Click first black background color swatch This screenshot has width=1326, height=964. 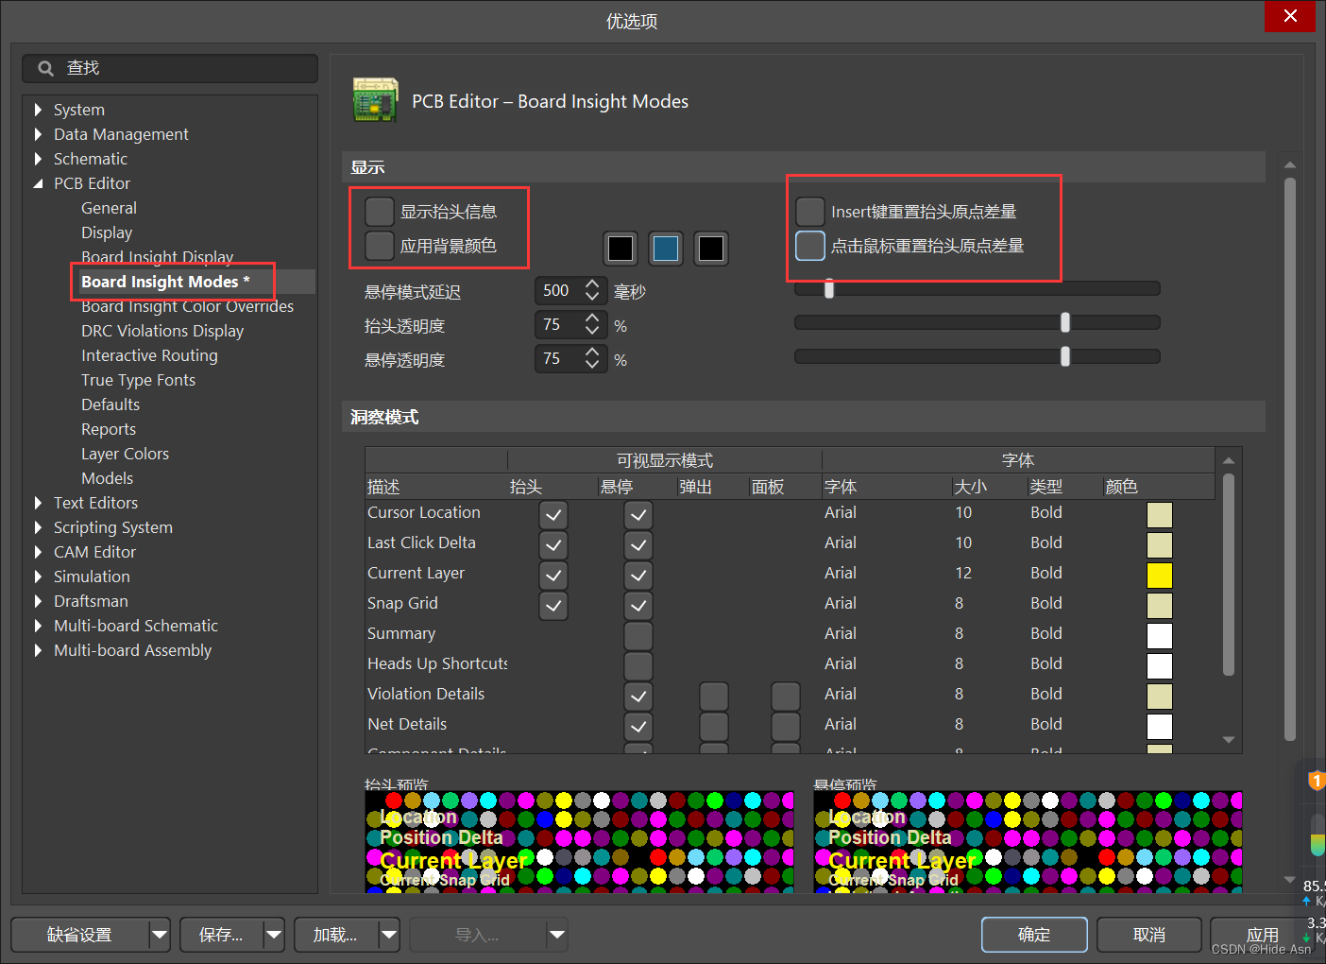pyautogui.click(x=620, y=248)
